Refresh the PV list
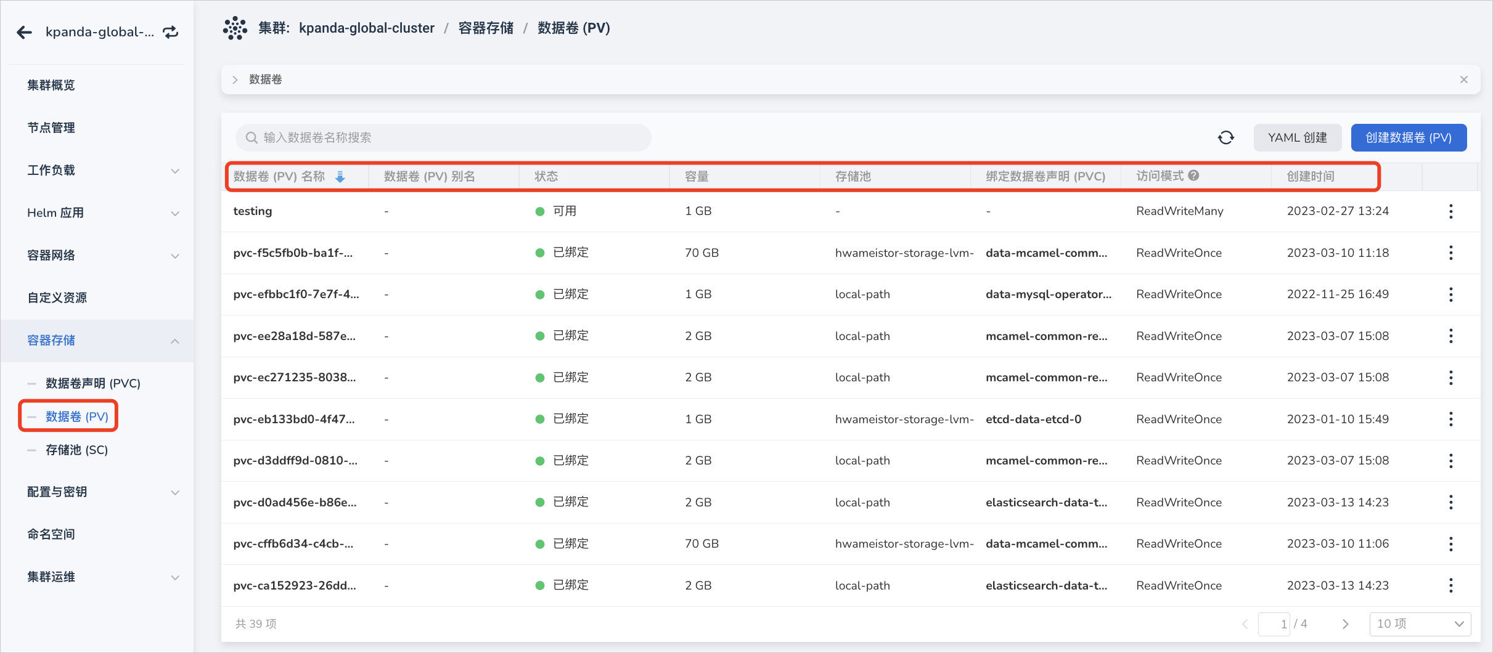This screenshot has width=1493, height=653. 1226,137
